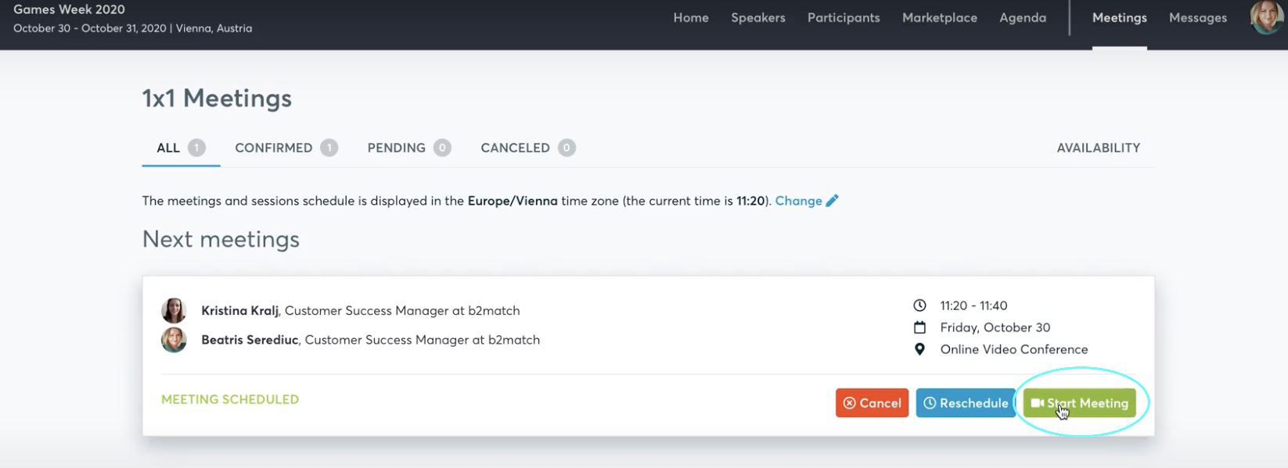The width and height of the screenshot is (1288, 468).
Task: Click the clock icon beside 11:20 - 11:40
Action: (919, 305)
